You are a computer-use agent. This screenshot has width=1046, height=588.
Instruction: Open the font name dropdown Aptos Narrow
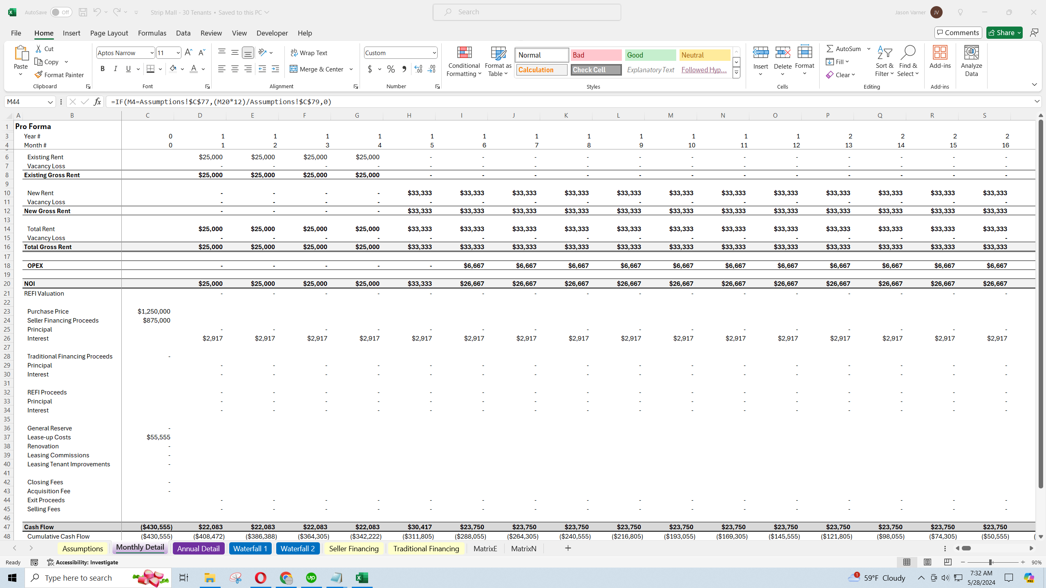pos(152,53)
